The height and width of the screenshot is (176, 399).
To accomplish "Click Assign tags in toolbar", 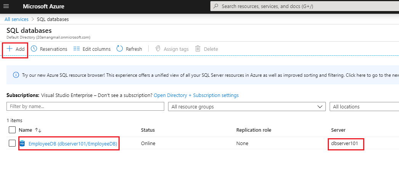I will pyautogui.click(x=172, y=49).
